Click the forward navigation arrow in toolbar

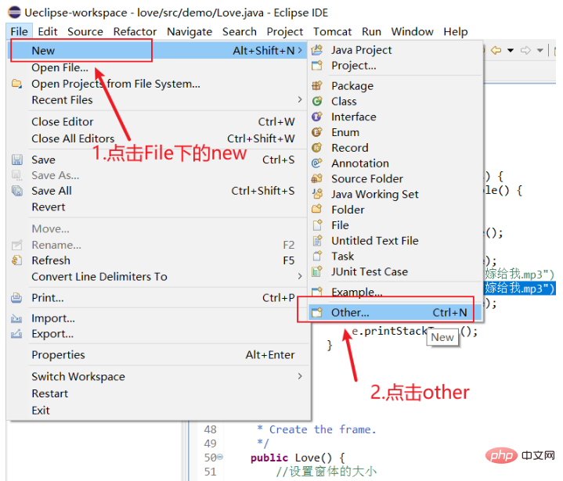point(525,50)
